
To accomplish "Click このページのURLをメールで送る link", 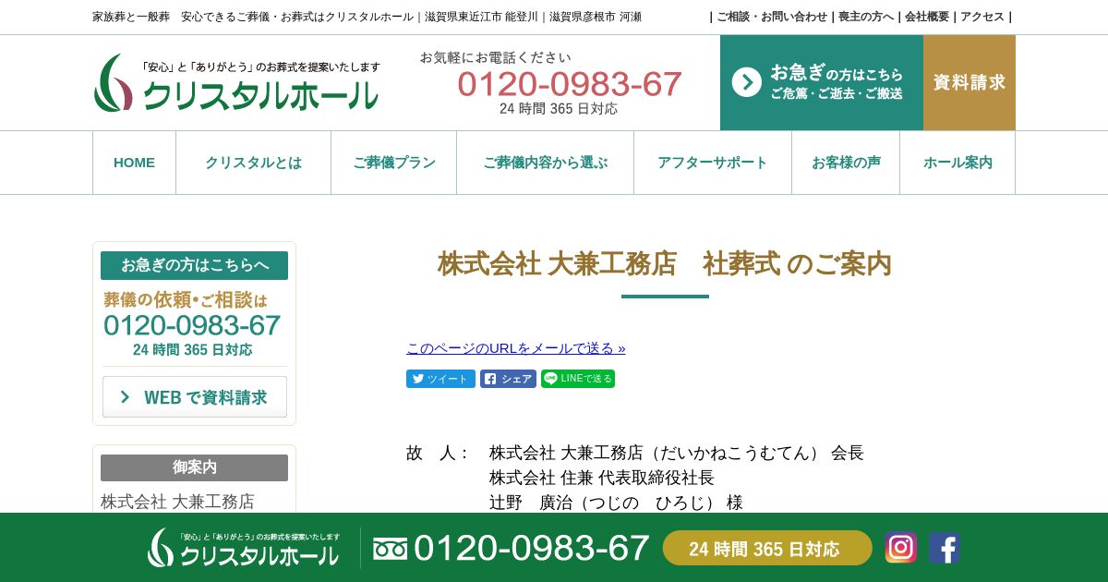I will [x=516, y=348].
